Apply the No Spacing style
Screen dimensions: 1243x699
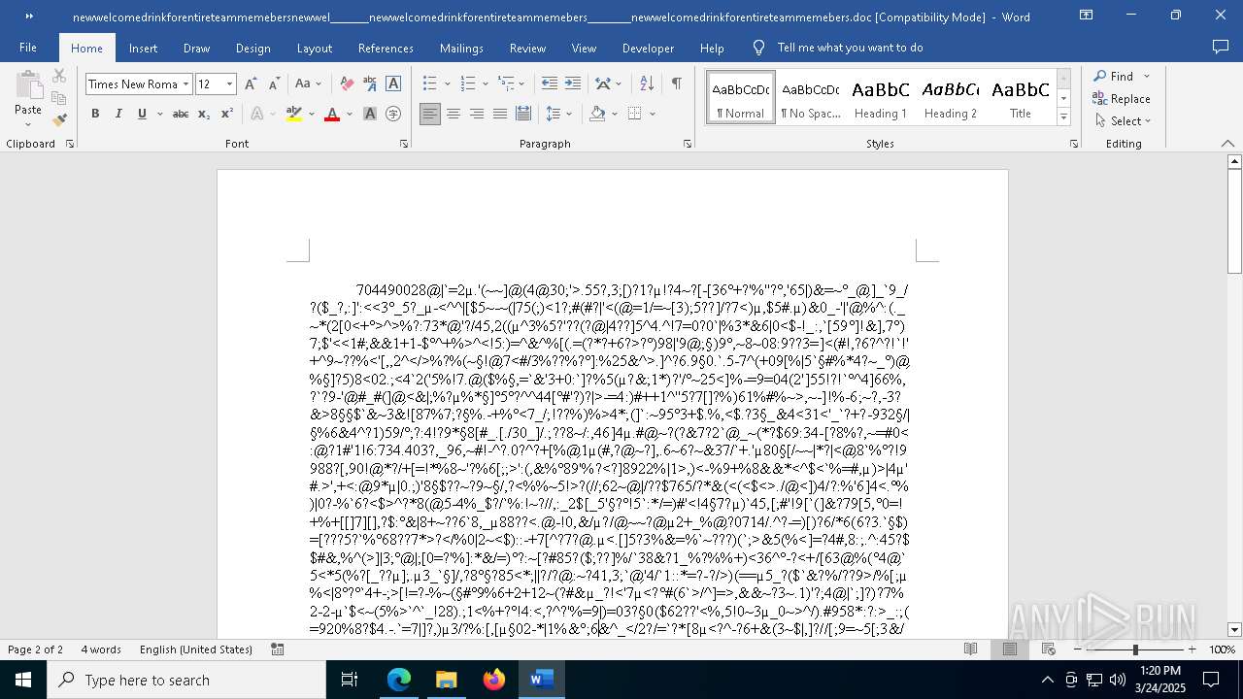[x=811, y=97]
